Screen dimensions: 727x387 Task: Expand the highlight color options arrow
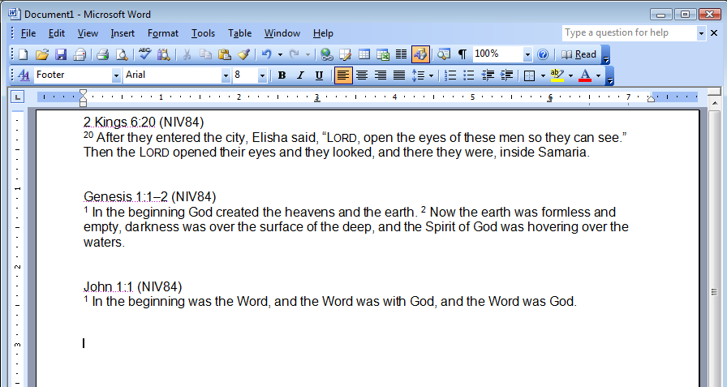point(570,75)
